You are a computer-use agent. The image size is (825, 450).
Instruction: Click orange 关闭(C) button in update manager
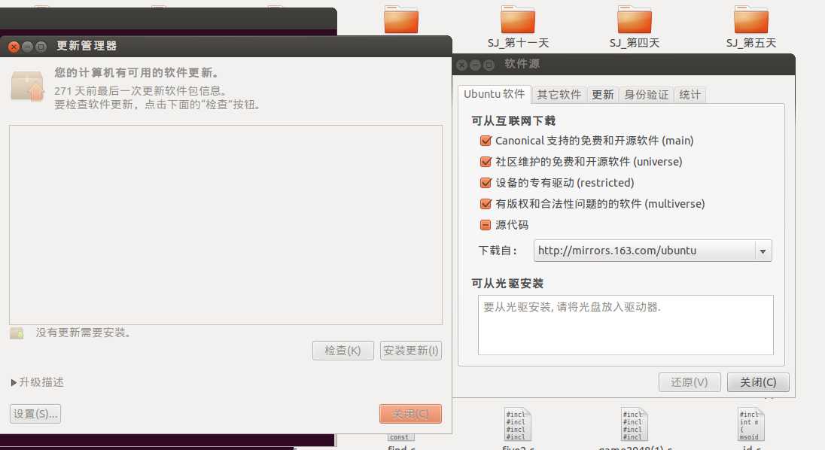[410, 414]
